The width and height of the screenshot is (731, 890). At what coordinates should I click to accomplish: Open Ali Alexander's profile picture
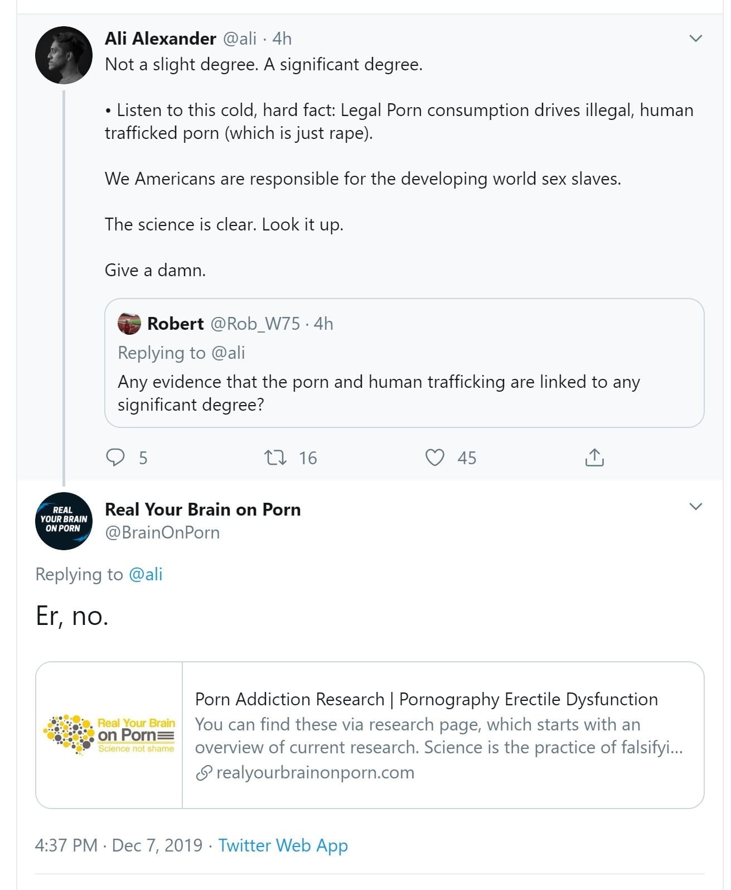pyautogui.click(x=64, y=55)
